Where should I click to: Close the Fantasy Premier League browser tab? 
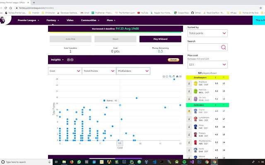[x=28, y=2]
